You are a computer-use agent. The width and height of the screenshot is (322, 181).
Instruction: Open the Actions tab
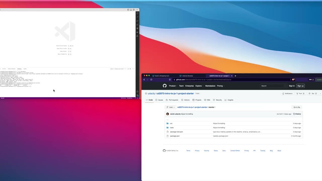(x=185, y=100)
